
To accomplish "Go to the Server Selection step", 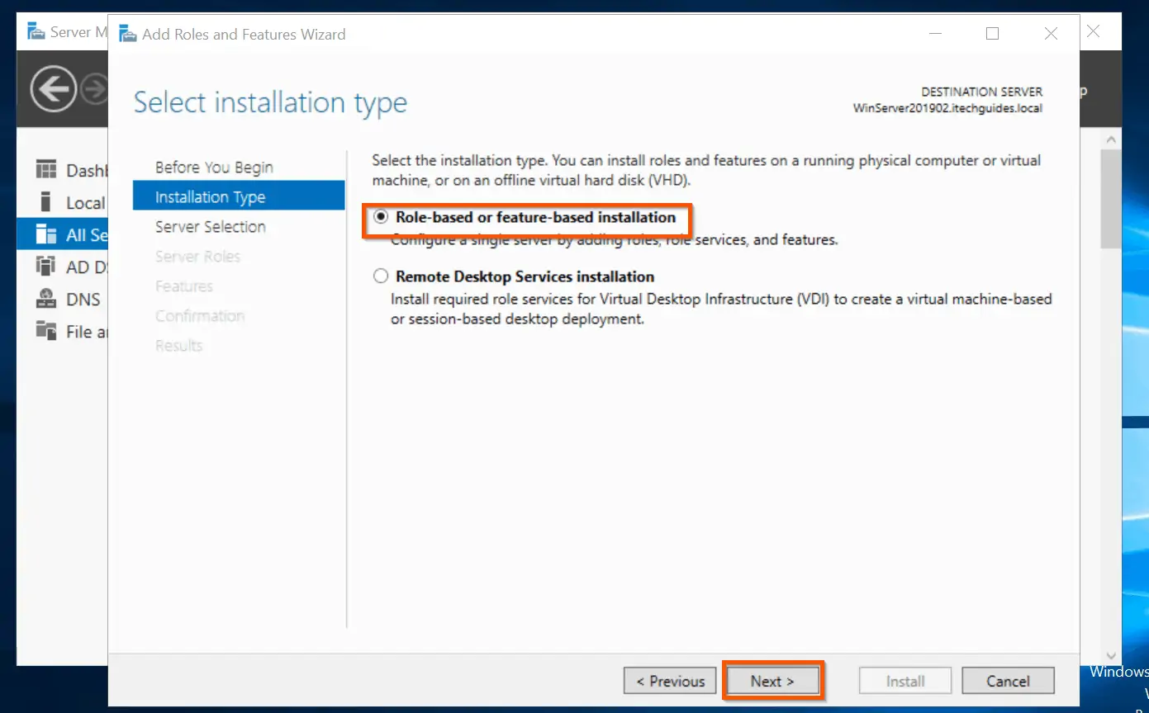I will click(211, 227).
